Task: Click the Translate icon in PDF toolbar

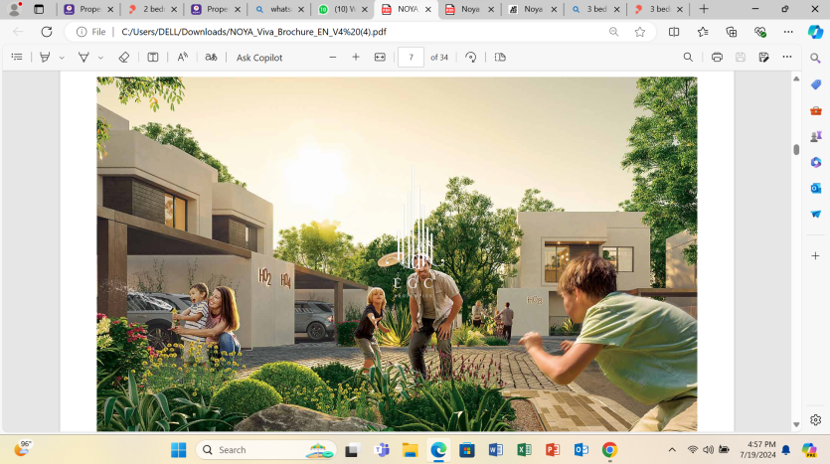Action: click(x=211, y=58)
